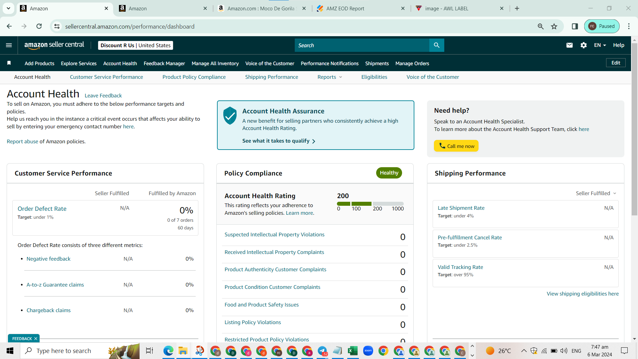Screen dimensions: 638x359
Task: Click the browser back arrow
Action: (9, 26)
